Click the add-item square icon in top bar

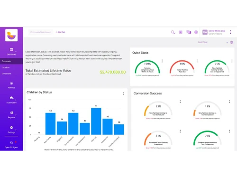click(181, 32)
